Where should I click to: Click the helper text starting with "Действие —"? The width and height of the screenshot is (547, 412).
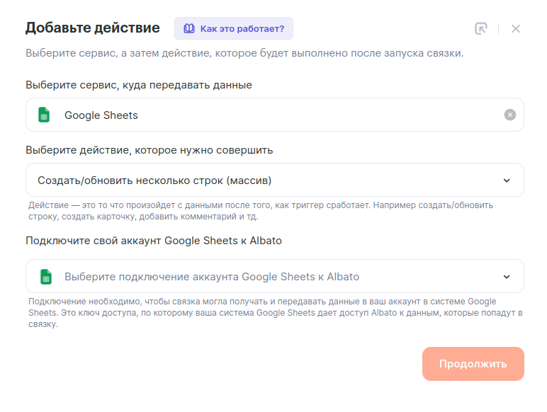[261, 210]
